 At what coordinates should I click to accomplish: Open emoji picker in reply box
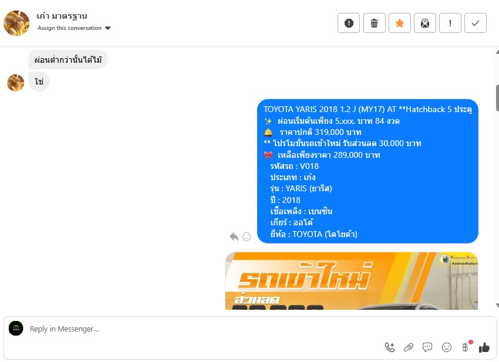[x=447, y=347]
